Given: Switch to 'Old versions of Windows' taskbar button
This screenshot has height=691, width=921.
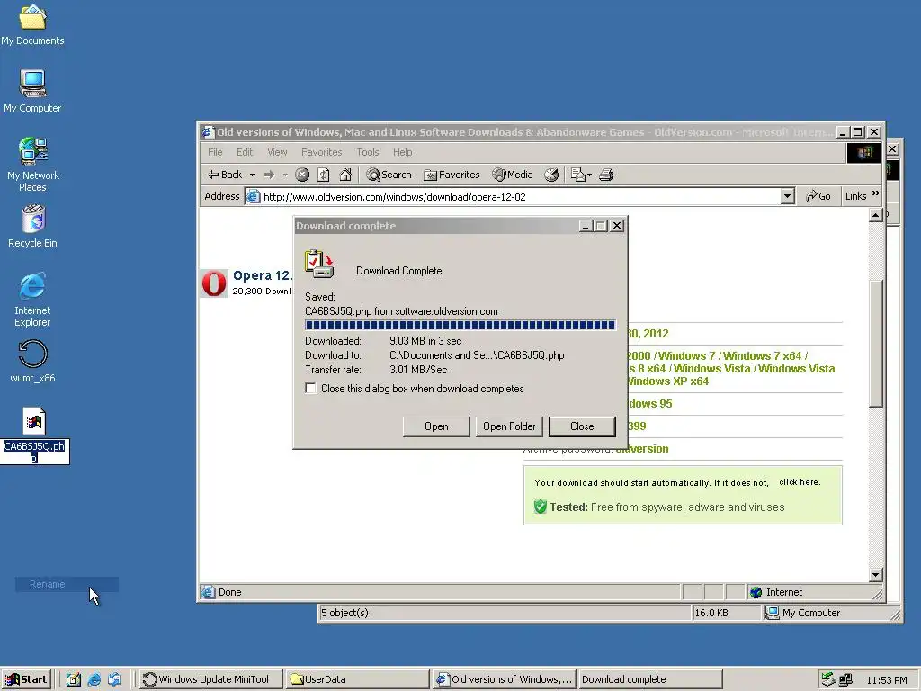Looking at the screenshot, I should [x=504, y=679].
